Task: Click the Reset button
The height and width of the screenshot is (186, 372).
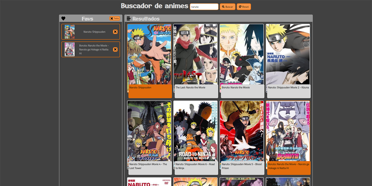Action: pyautogui.click(x=244, y=7)
